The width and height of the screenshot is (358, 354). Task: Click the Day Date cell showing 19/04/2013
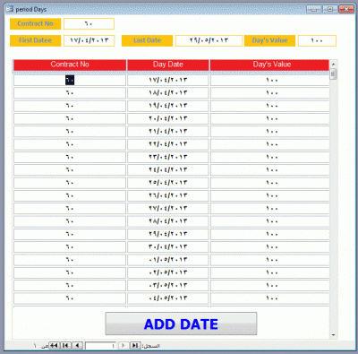[168, 106]
